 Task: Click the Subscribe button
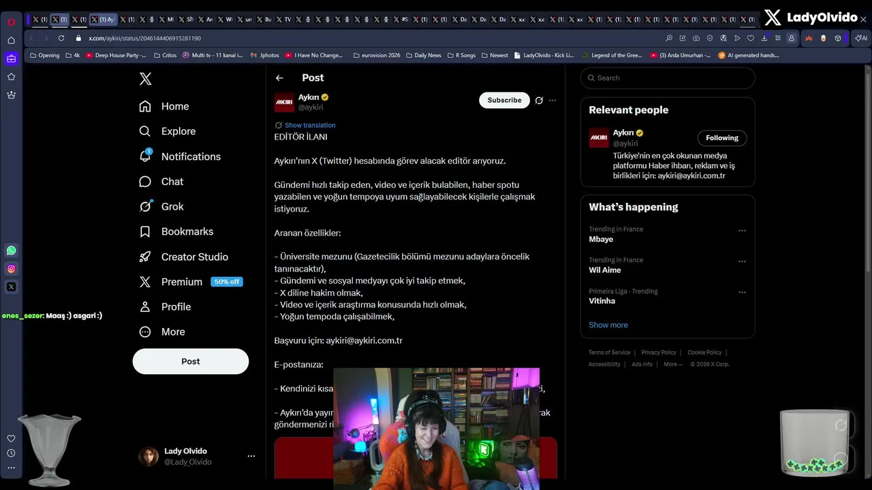point(504,100)
